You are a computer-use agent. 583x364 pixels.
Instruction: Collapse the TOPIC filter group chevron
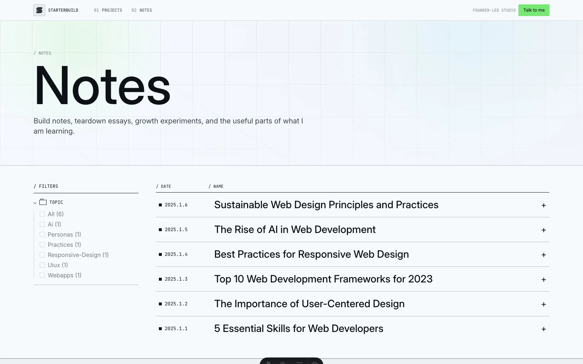(x=35, y=203)
